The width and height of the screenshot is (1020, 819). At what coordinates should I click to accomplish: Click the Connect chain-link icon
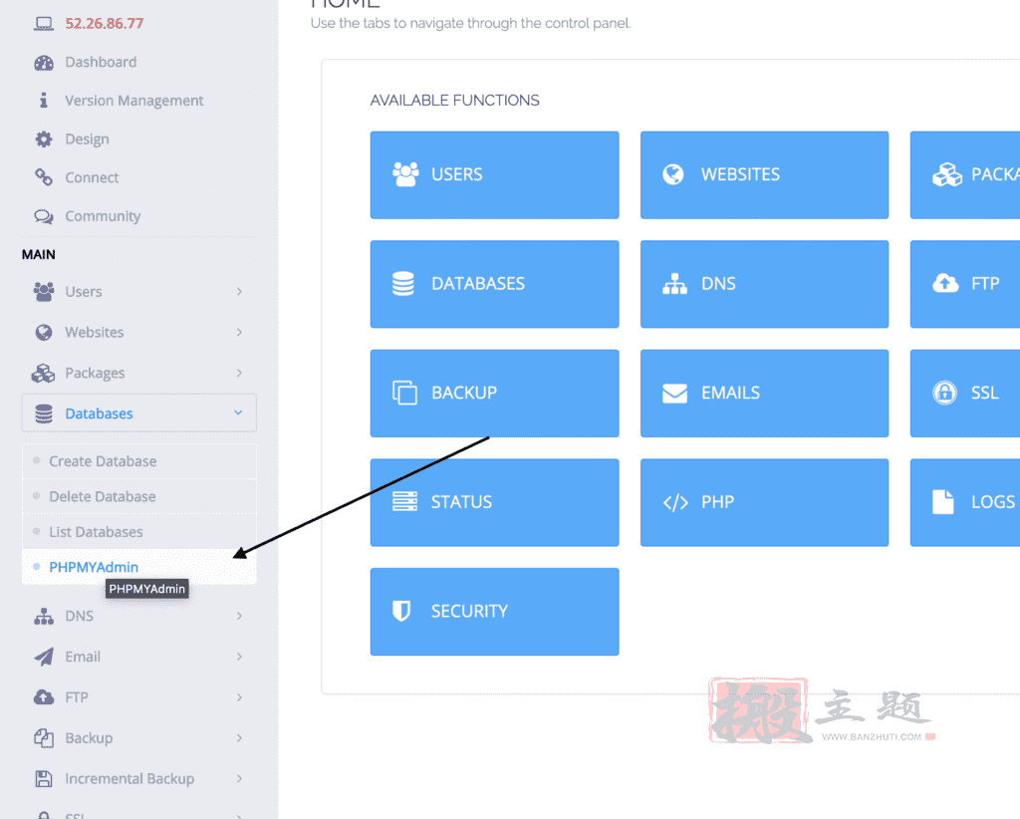point(44,177)
